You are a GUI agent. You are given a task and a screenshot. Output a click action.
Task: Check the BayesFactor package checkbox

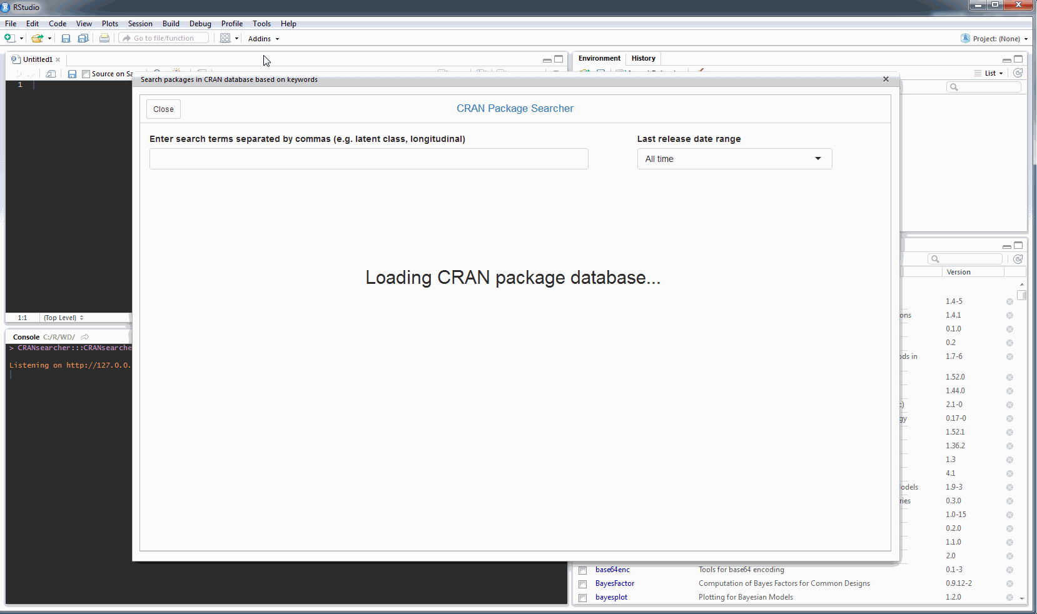[582, 584]
